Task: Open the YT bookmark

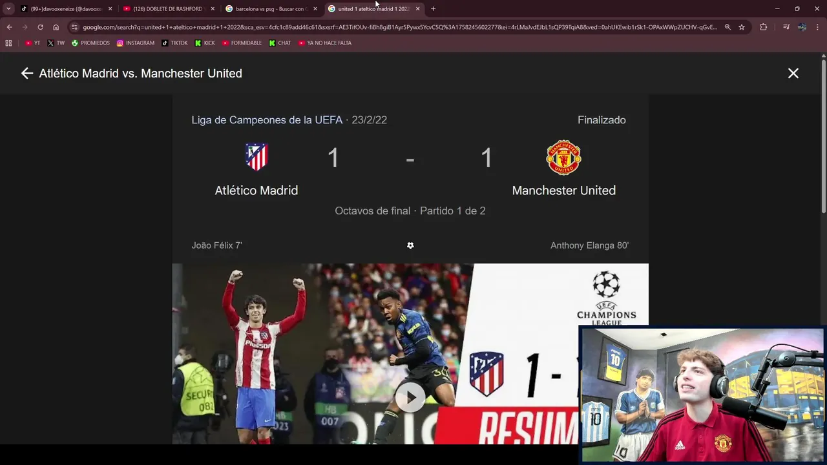Action: 32,43
